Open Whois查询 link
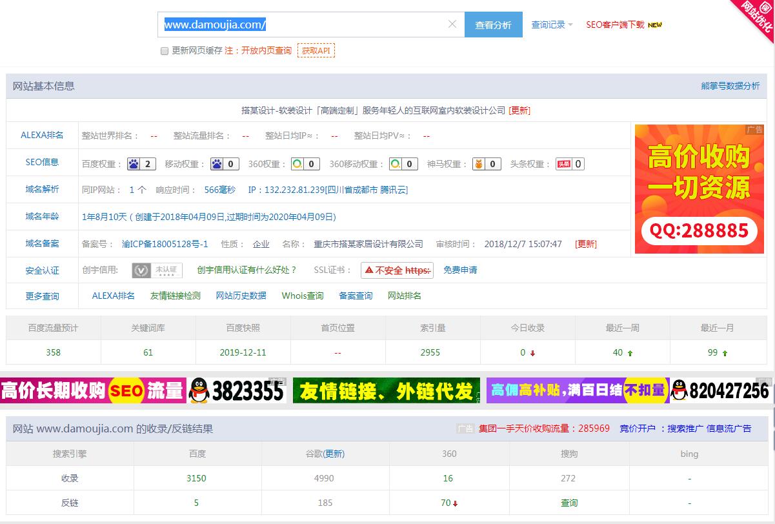Viewport: 775px width, 524px height. 303,296
